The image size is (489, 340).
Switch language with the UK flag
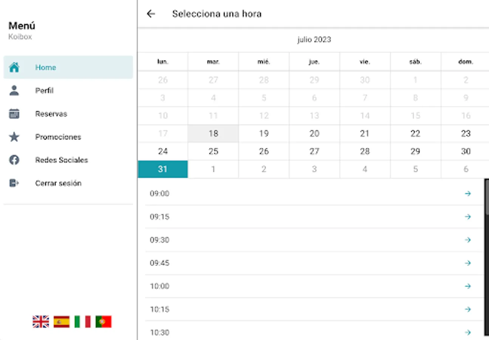click(x=40, y=321)
